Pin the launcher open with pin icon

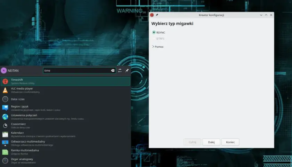(127, 70)
